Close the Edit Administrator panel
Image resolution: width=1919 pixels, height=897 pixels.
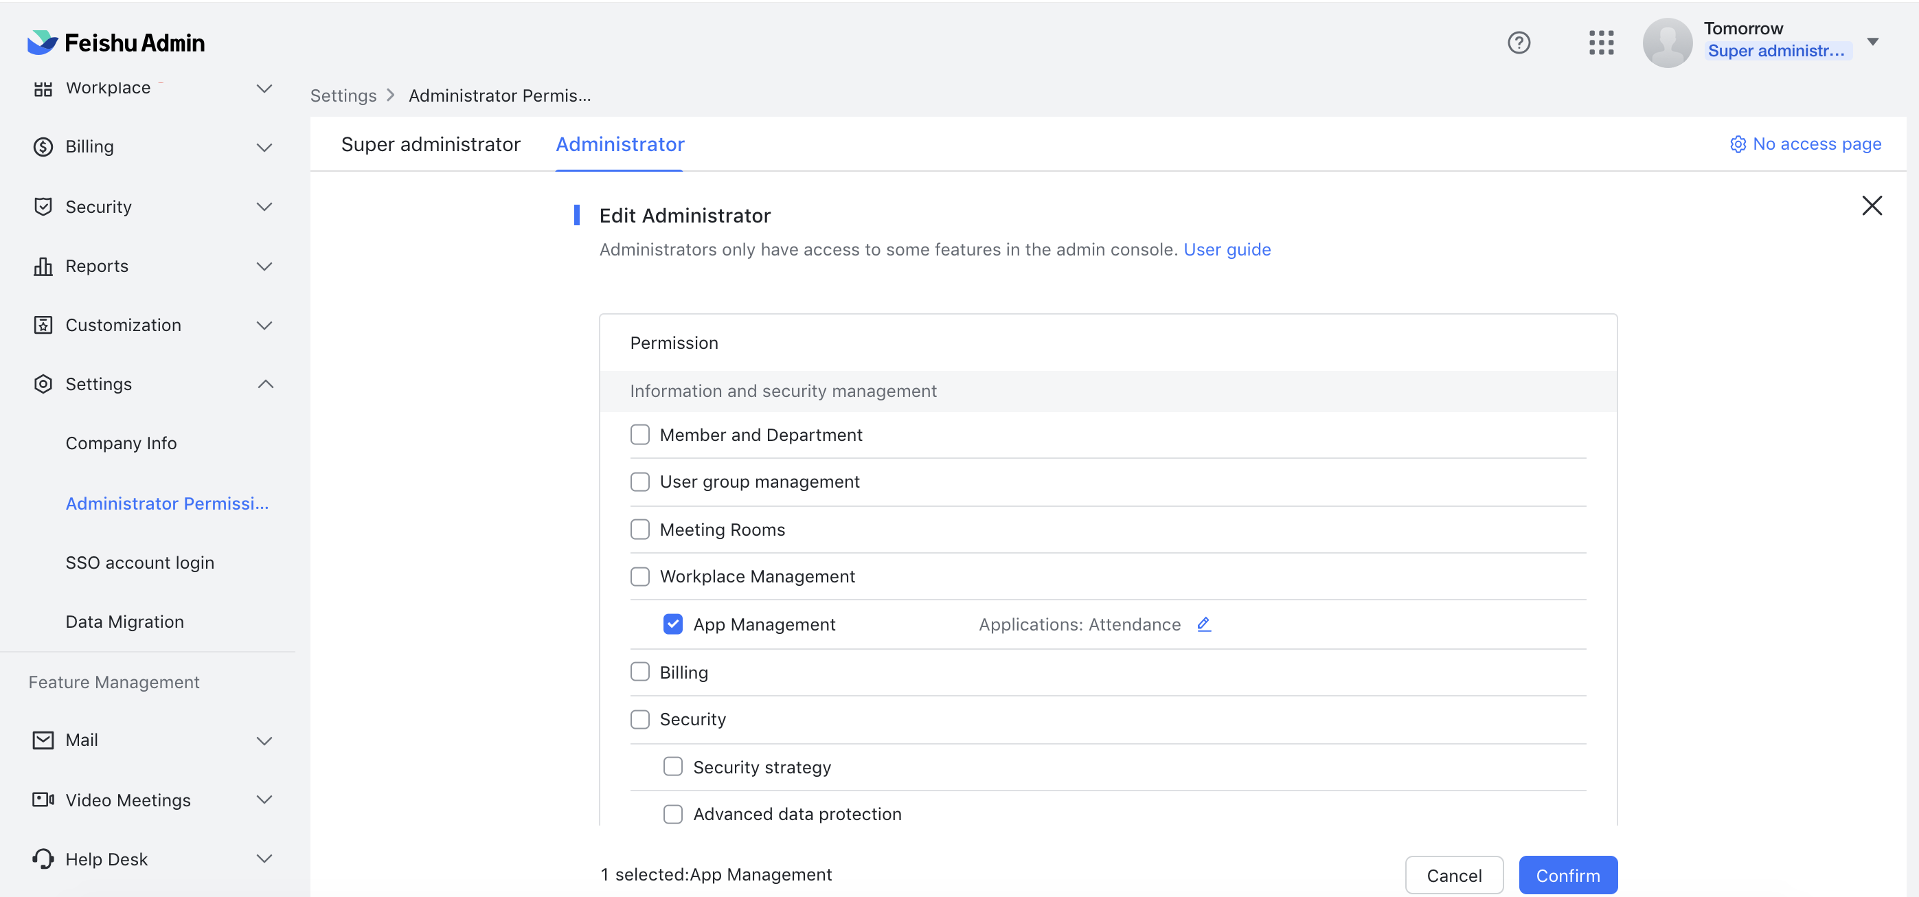click(x=1872, y=205)
